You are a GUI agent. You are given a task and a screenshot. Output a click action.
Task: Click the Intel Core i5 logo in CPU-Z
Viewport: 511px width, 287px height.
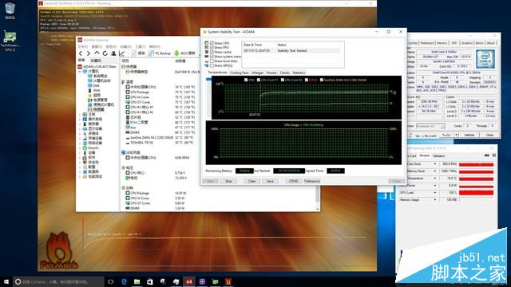coord(485,59)
